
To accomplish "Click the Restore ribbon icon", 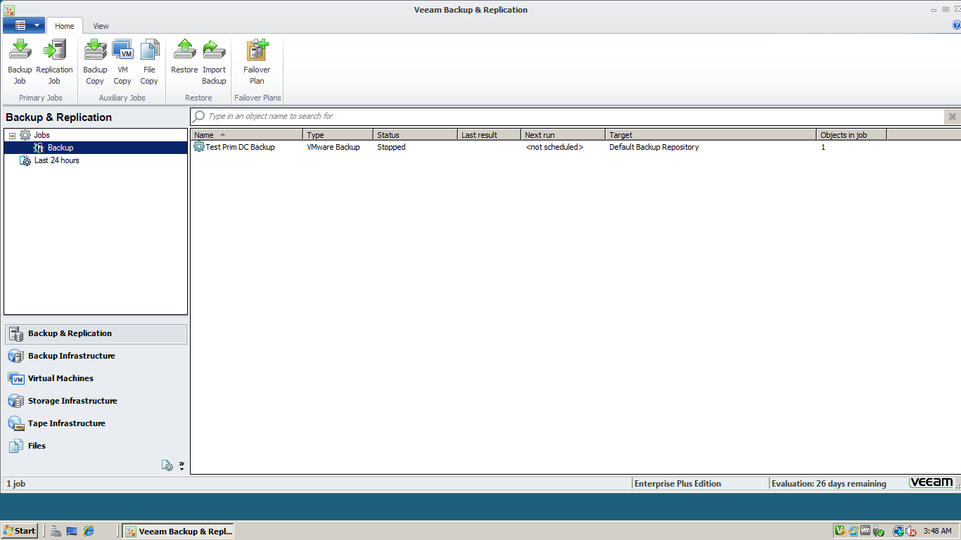I will point(184,56).
